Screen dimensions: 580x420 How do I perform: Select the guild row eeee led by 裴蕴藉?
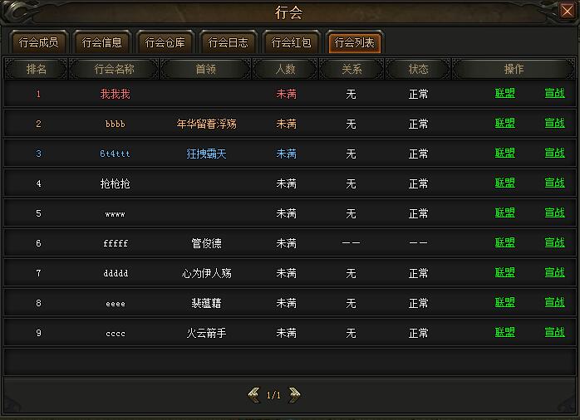[x=290, y=303]
